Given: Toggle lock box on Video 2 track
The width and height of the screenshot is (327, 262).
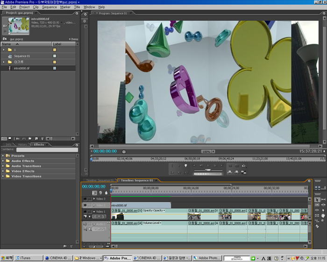Looking at the screenshot, I should (x=90, y=205).
